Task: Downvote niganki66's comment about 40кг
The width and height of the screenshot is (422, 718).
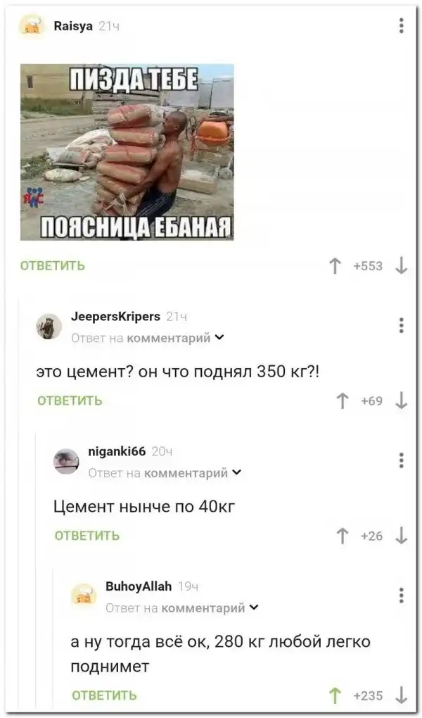Action: (401, 536)
